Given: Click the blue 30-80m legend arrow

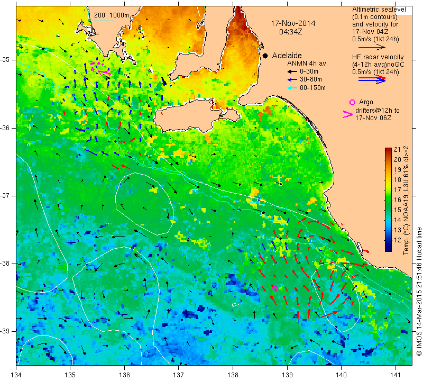Looking at the screenshot, I should [292, 80].
